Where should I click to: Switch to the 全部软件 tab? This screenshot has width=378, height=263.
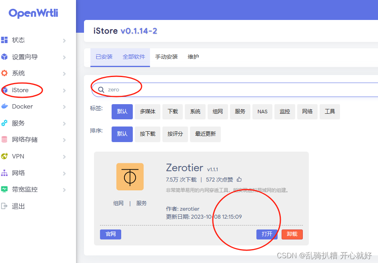point(134,57)
